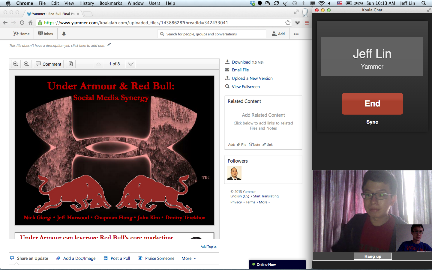Expand the footer More dropdown
Viewport: 432px width, 270px height.
pos(264,202)
